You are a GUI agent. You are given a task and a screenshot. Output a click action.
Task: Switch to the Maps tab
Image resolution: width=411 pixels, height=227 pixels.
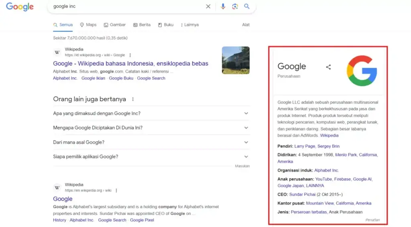tap(88, 24)
